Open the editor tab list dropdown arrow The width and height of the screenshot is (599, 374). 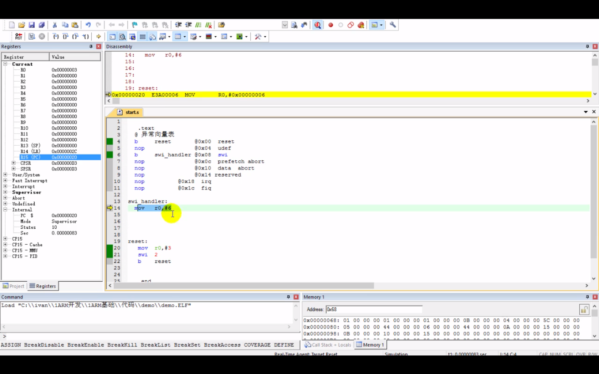[585, 112]
